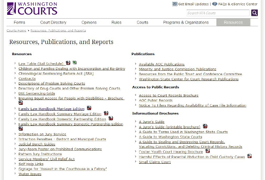The height and width of the screenshot is (180, 265).
Task: Open Descriptions of Problem Solving Courts
Action: (x=52, y=83)
